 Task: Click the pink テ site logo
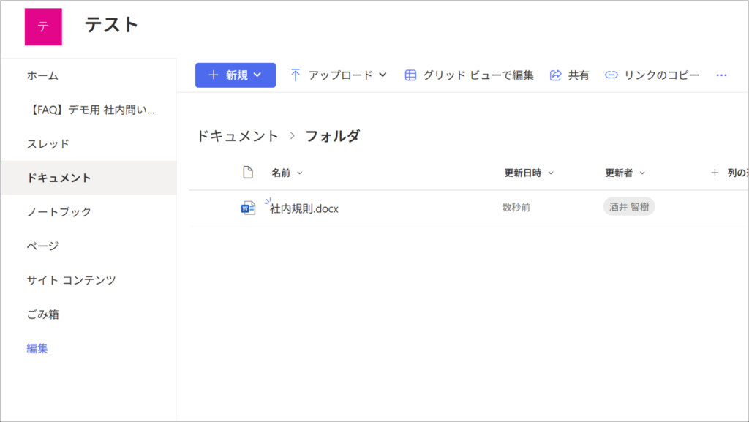pyautogui.click(x=43, y=27)
